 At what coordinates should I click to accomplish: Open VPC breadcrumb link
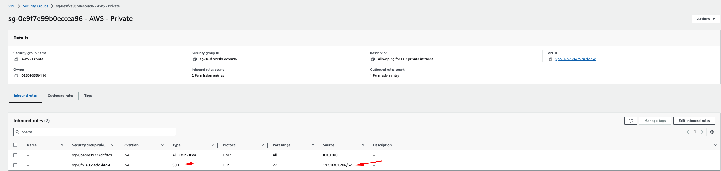(x=12, y=6)
